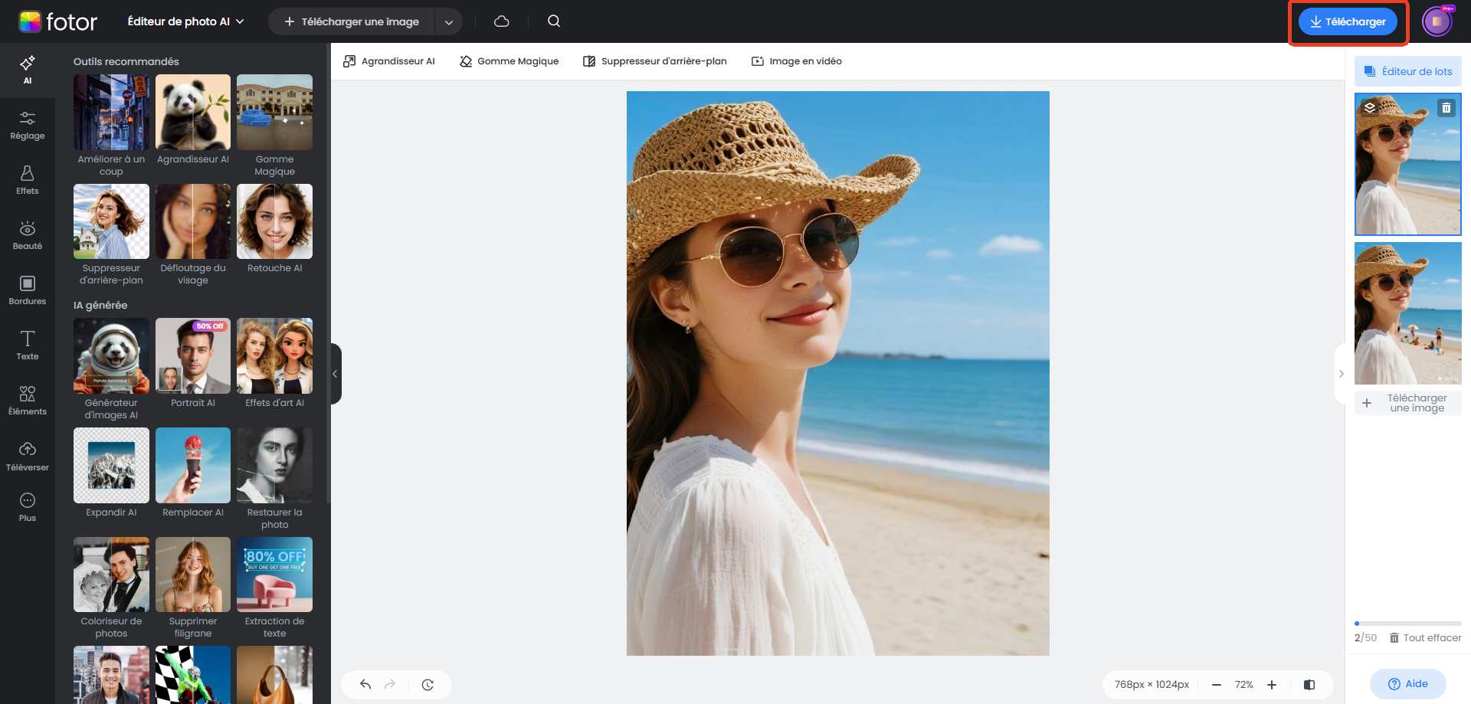Open the Réglage panel in the left sidebar
This screenshot has height=704, width=1471.
coord(27,125)
